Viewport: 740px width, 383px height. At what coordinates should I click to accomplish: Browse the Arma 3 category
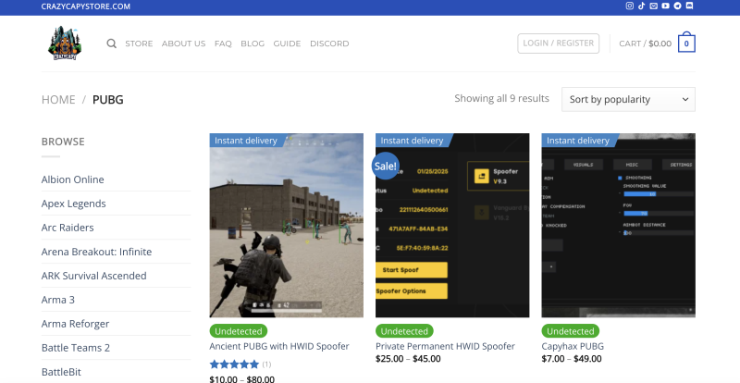58,300
